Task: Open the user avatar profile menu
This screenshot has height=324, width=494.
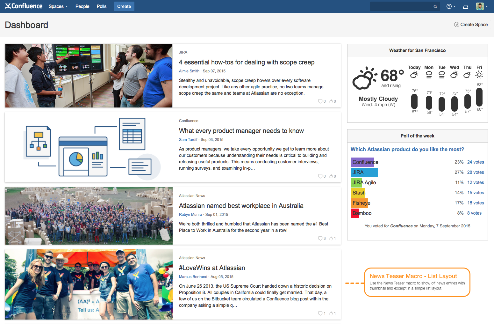Action: [482, 6]
